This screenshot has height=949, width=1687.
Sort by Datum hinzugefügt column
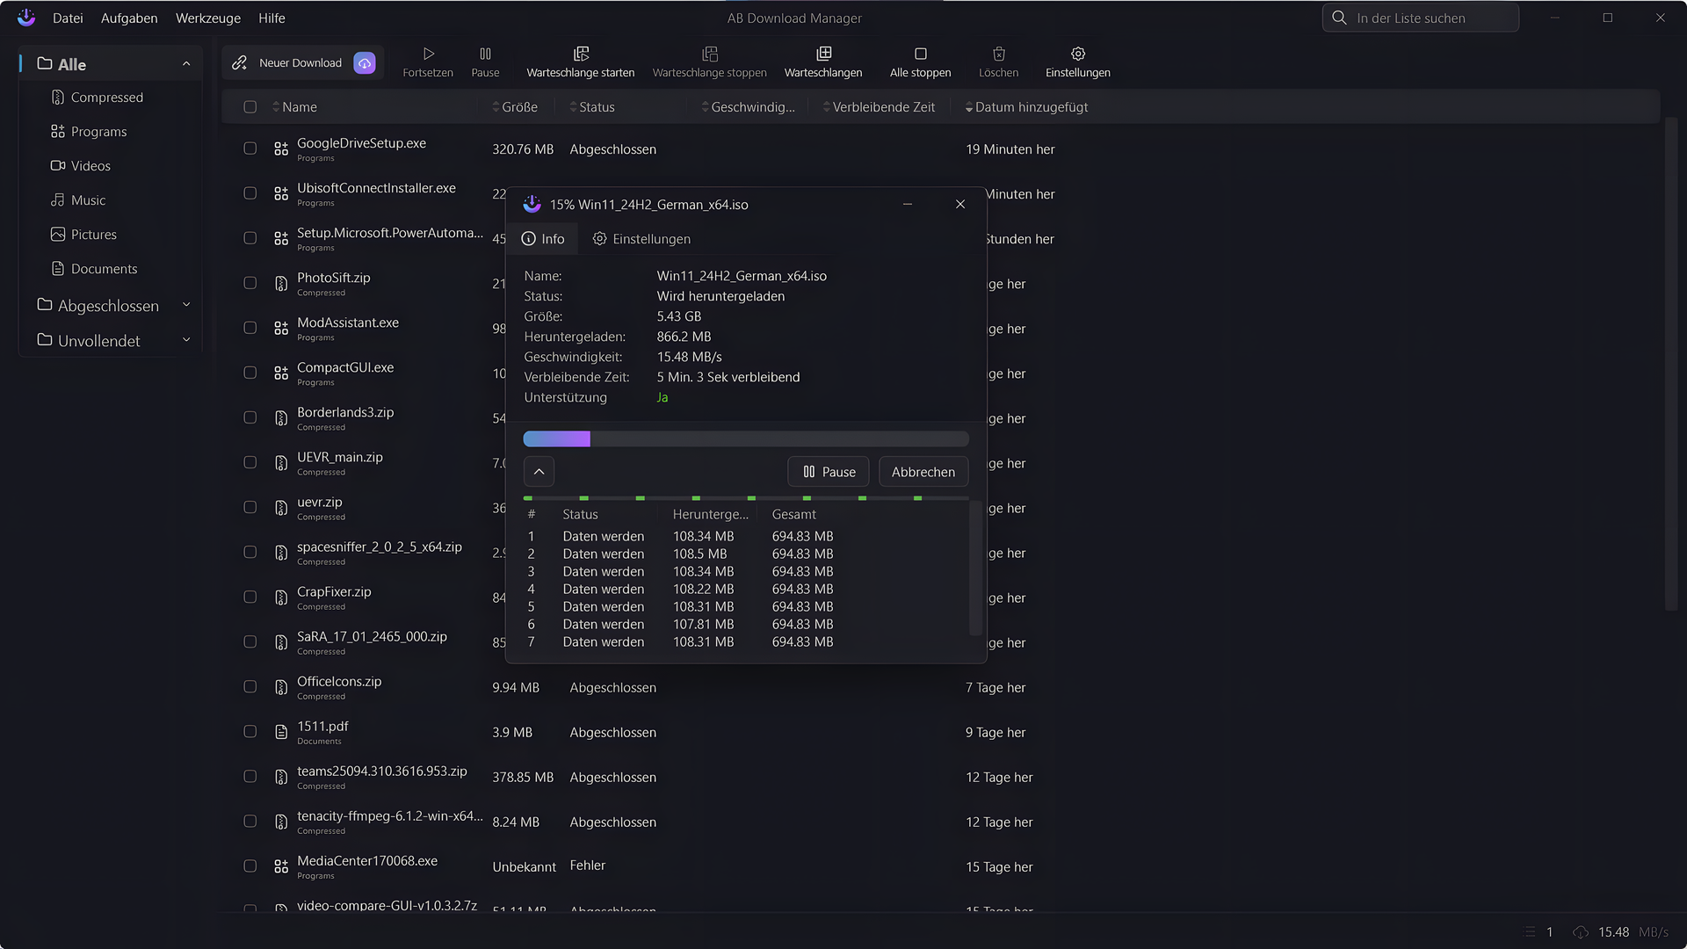click(1026, 107)
